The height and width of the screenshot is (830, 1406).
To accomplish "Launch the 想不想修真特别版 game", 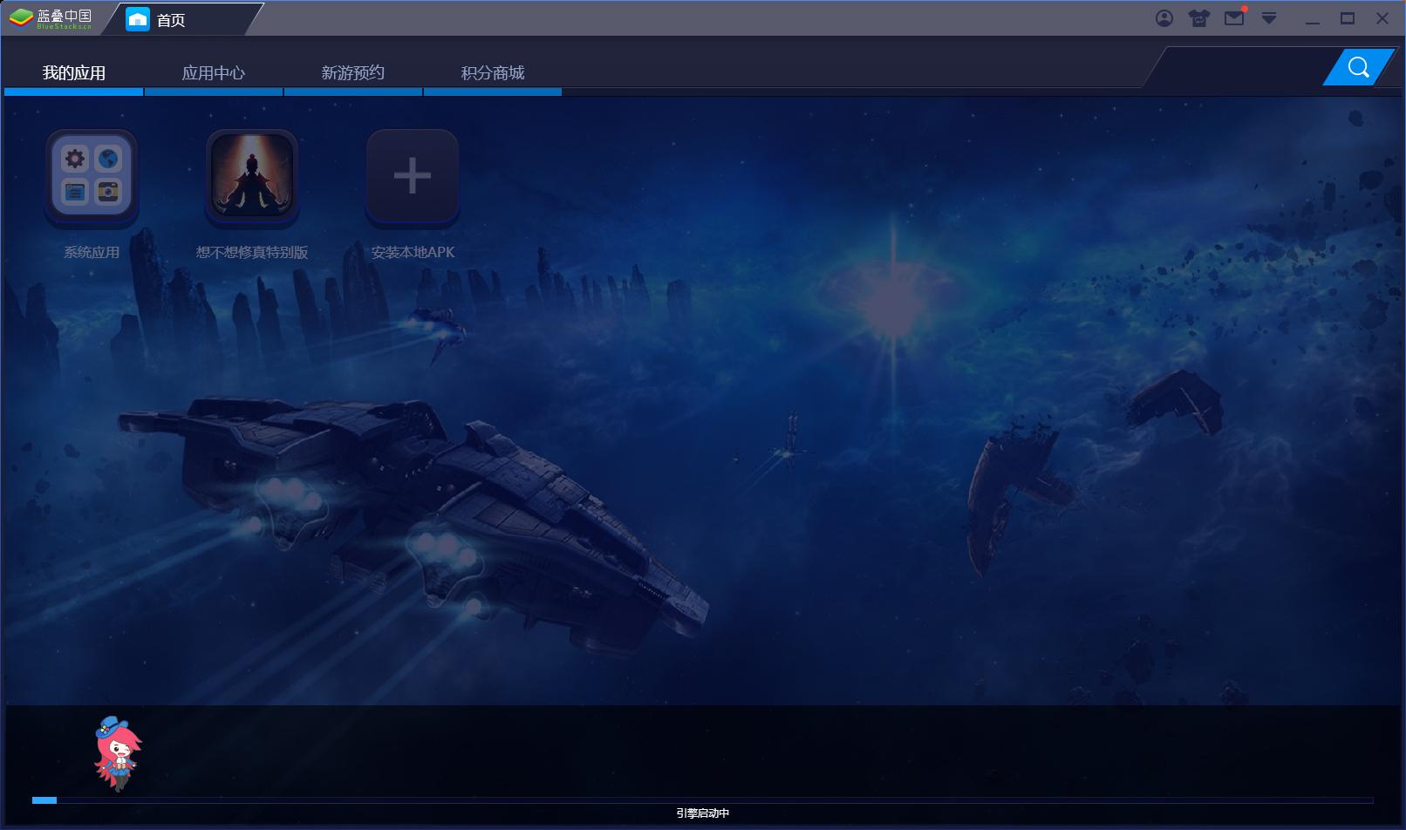I will point(252,176).
